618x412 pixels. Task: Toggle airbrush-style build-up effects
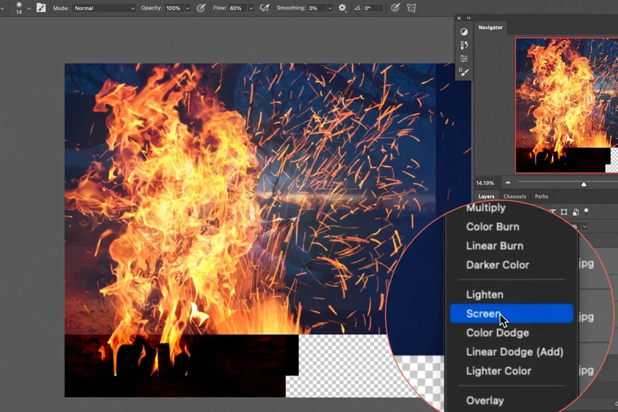click(x=264, y=8)
